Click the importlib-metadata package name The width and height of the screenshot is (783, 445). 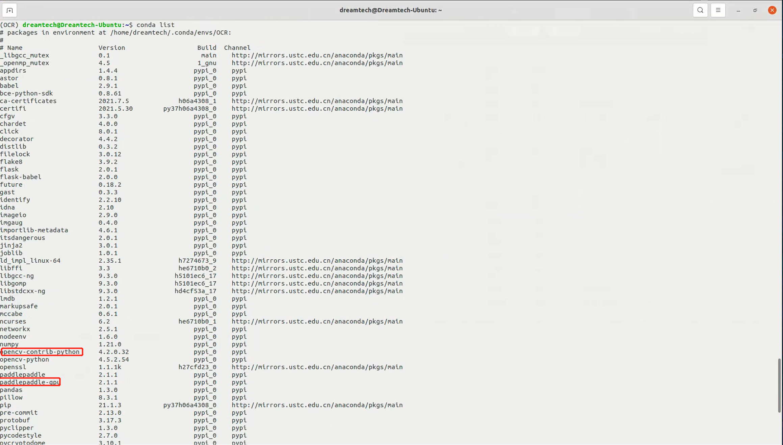pyautogui.click(x=34, y=230)
